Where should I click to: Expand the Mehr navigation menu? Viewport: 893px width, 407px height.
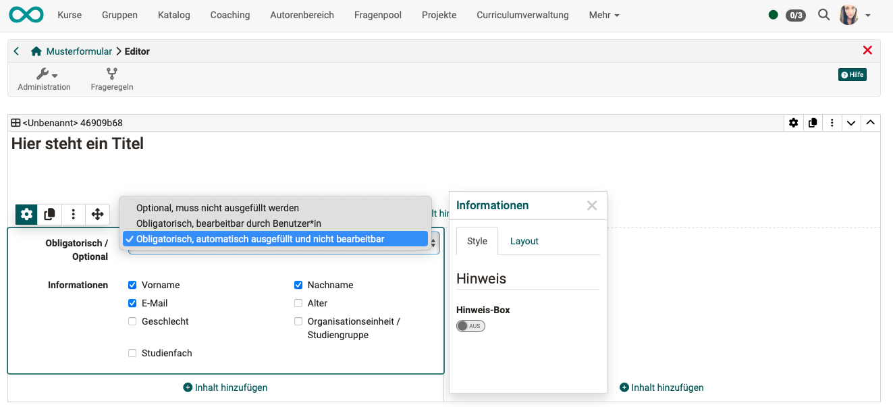pos(603,15)
